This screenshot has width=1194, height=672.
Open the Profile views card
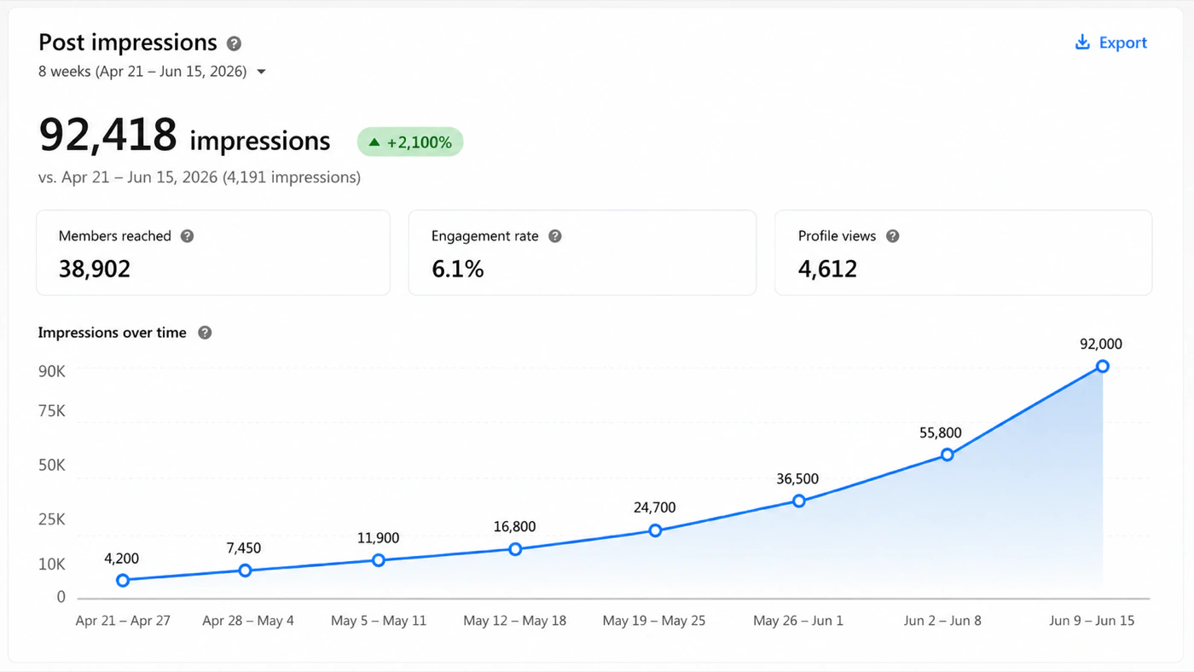(964, 252)
